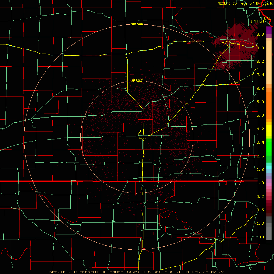Click the -1.3 value on the color scale
Image resolution: width=274 pixels, height=274 pixels.
[259, 223]
